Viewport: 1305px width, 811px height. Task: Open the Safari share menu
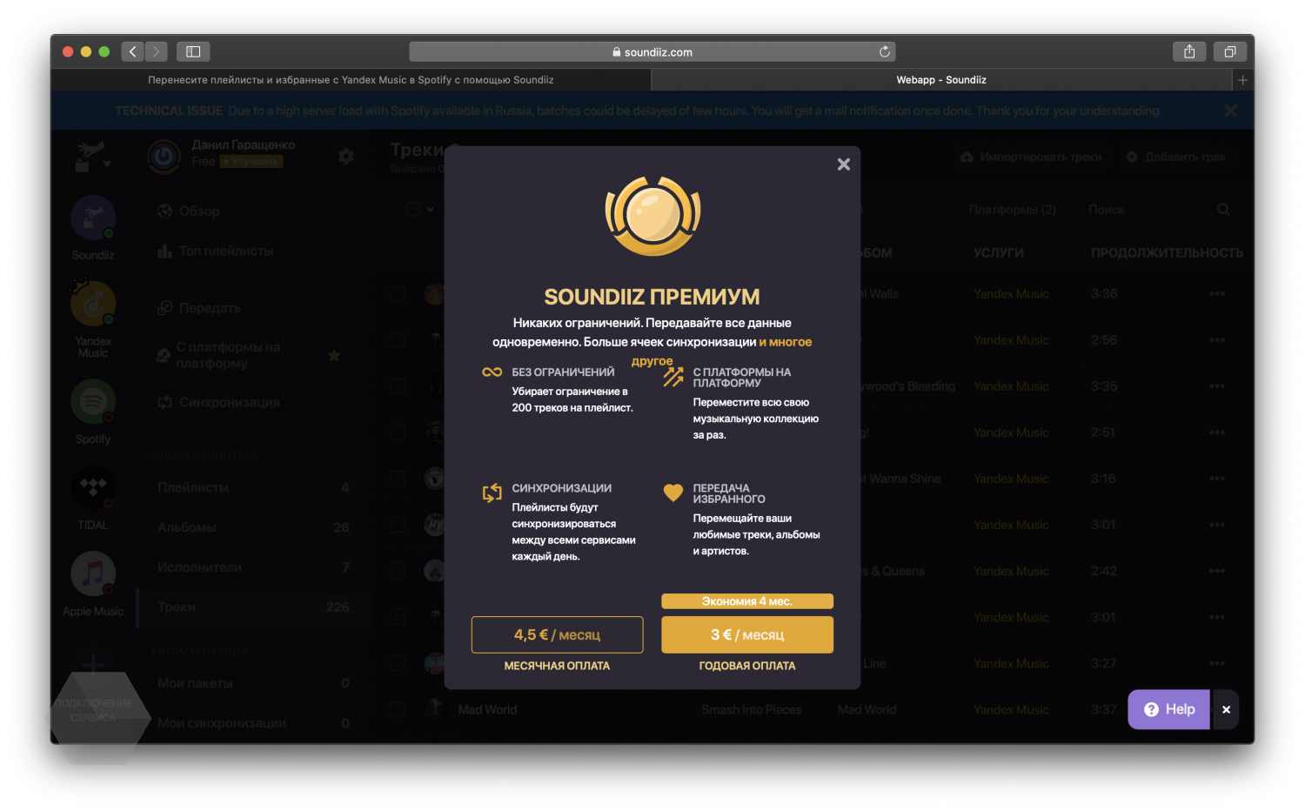tap(1189, 51)
